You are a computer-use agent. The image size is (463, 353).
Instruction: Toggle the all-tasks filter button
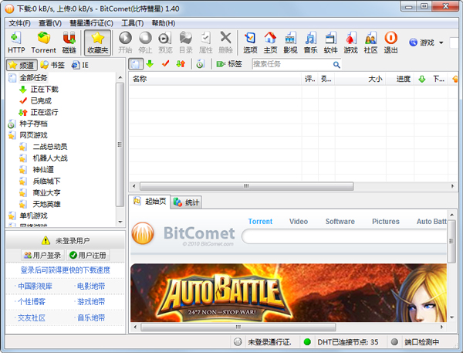point(136,64)
